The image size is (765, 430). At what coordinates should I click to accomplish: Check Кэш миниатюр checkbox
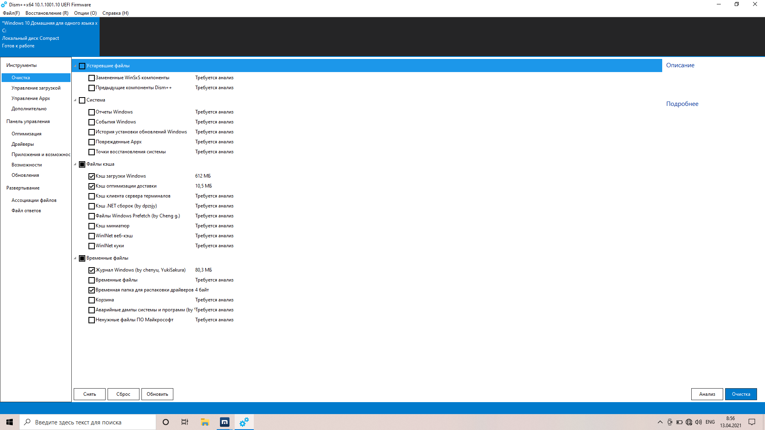click(x=92, y=226)
